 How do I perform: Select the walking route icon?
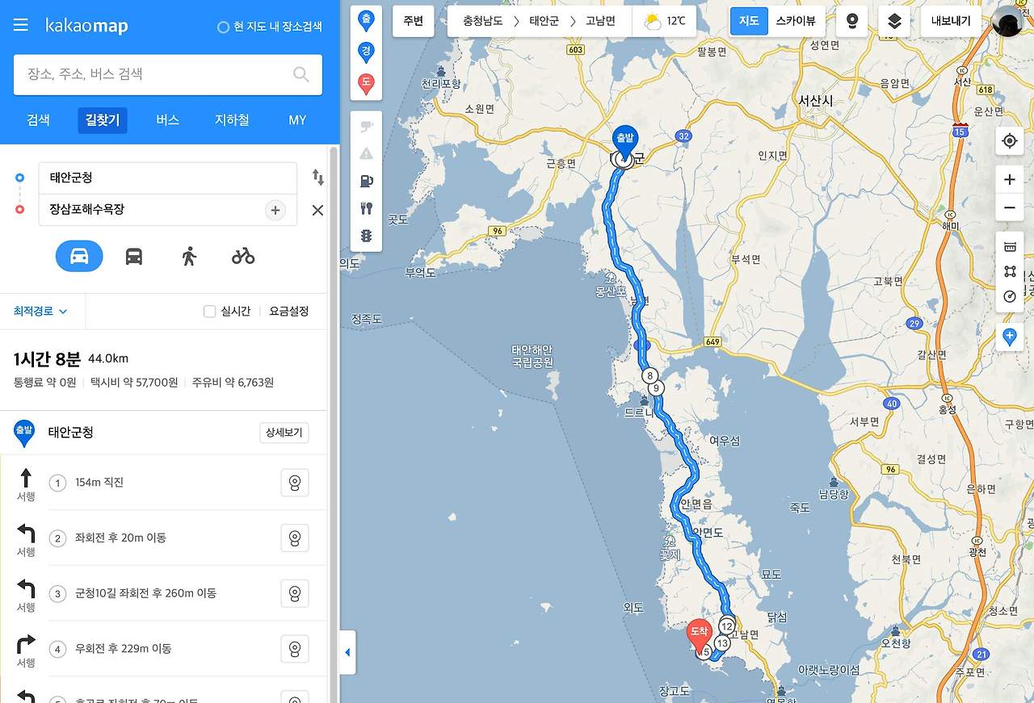coord(189,256)
